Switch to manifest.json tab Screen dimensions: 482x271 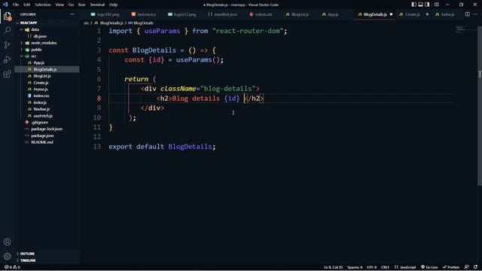[x=223, y=14]
